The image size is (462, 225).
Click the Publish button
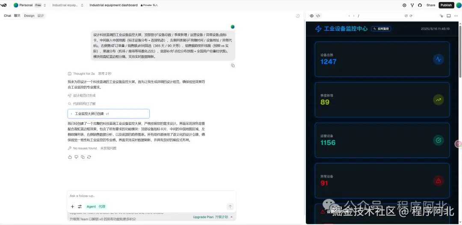pyautogui.click(x=446, y=5)
